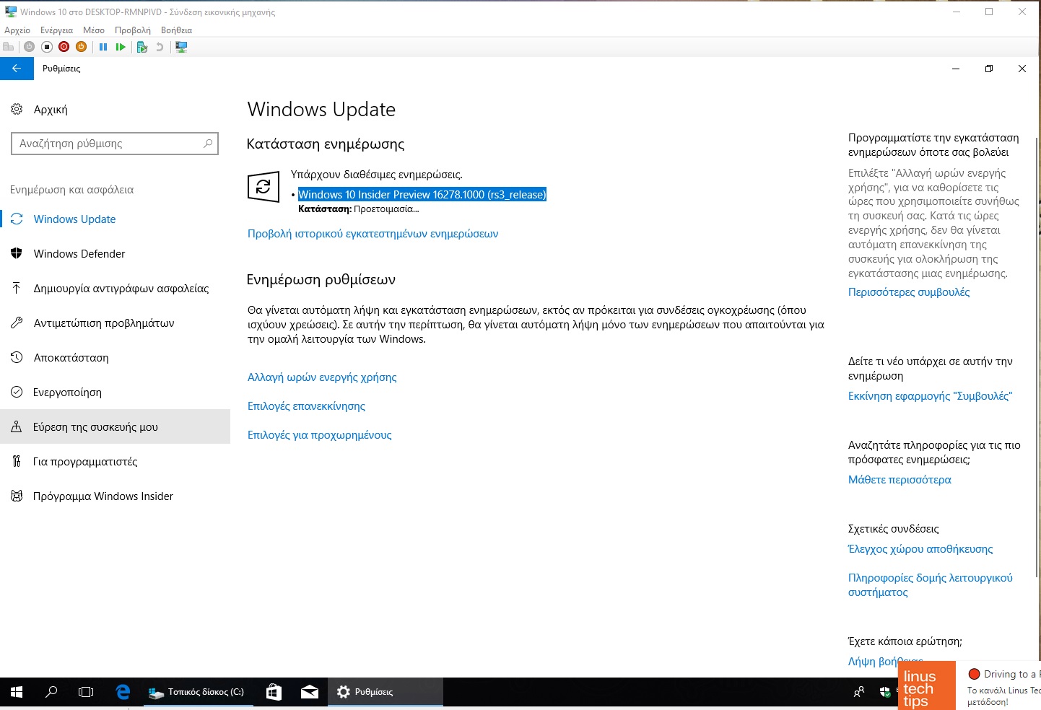Open Για προγραμματιστές settings

pos(115,462)
